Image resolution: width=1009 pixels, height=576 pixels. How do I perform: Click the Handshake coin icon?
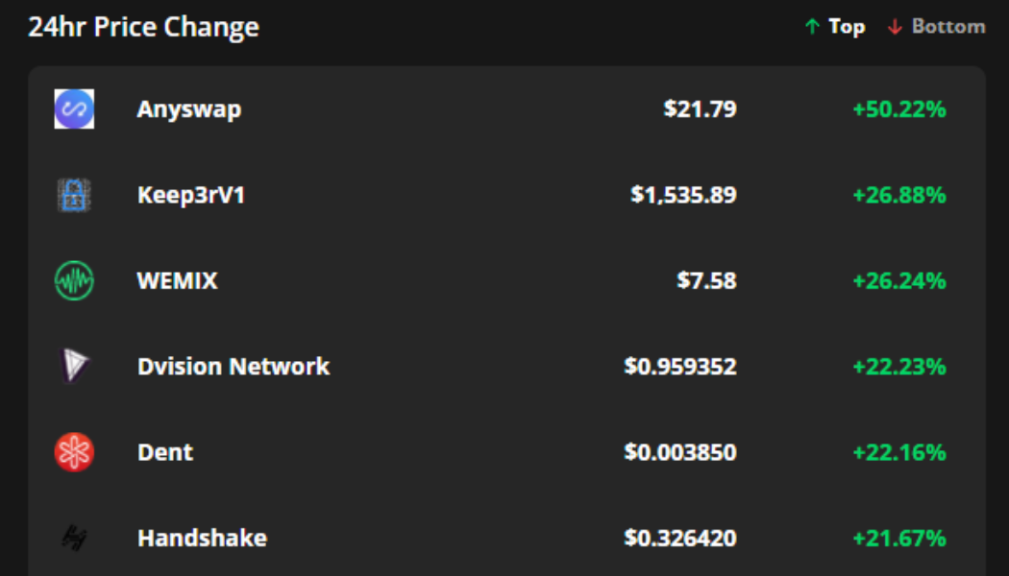[x=74, y=538]
